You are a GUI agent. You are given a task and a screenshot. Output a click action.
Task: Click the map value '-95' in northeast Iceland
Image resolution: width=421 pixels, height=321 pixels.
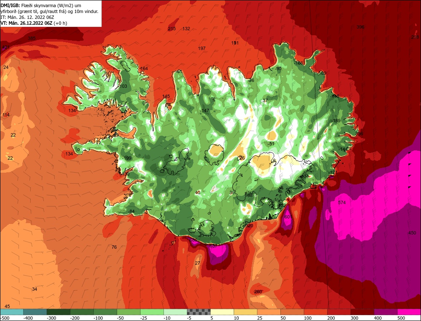click(x=278, y=68)
